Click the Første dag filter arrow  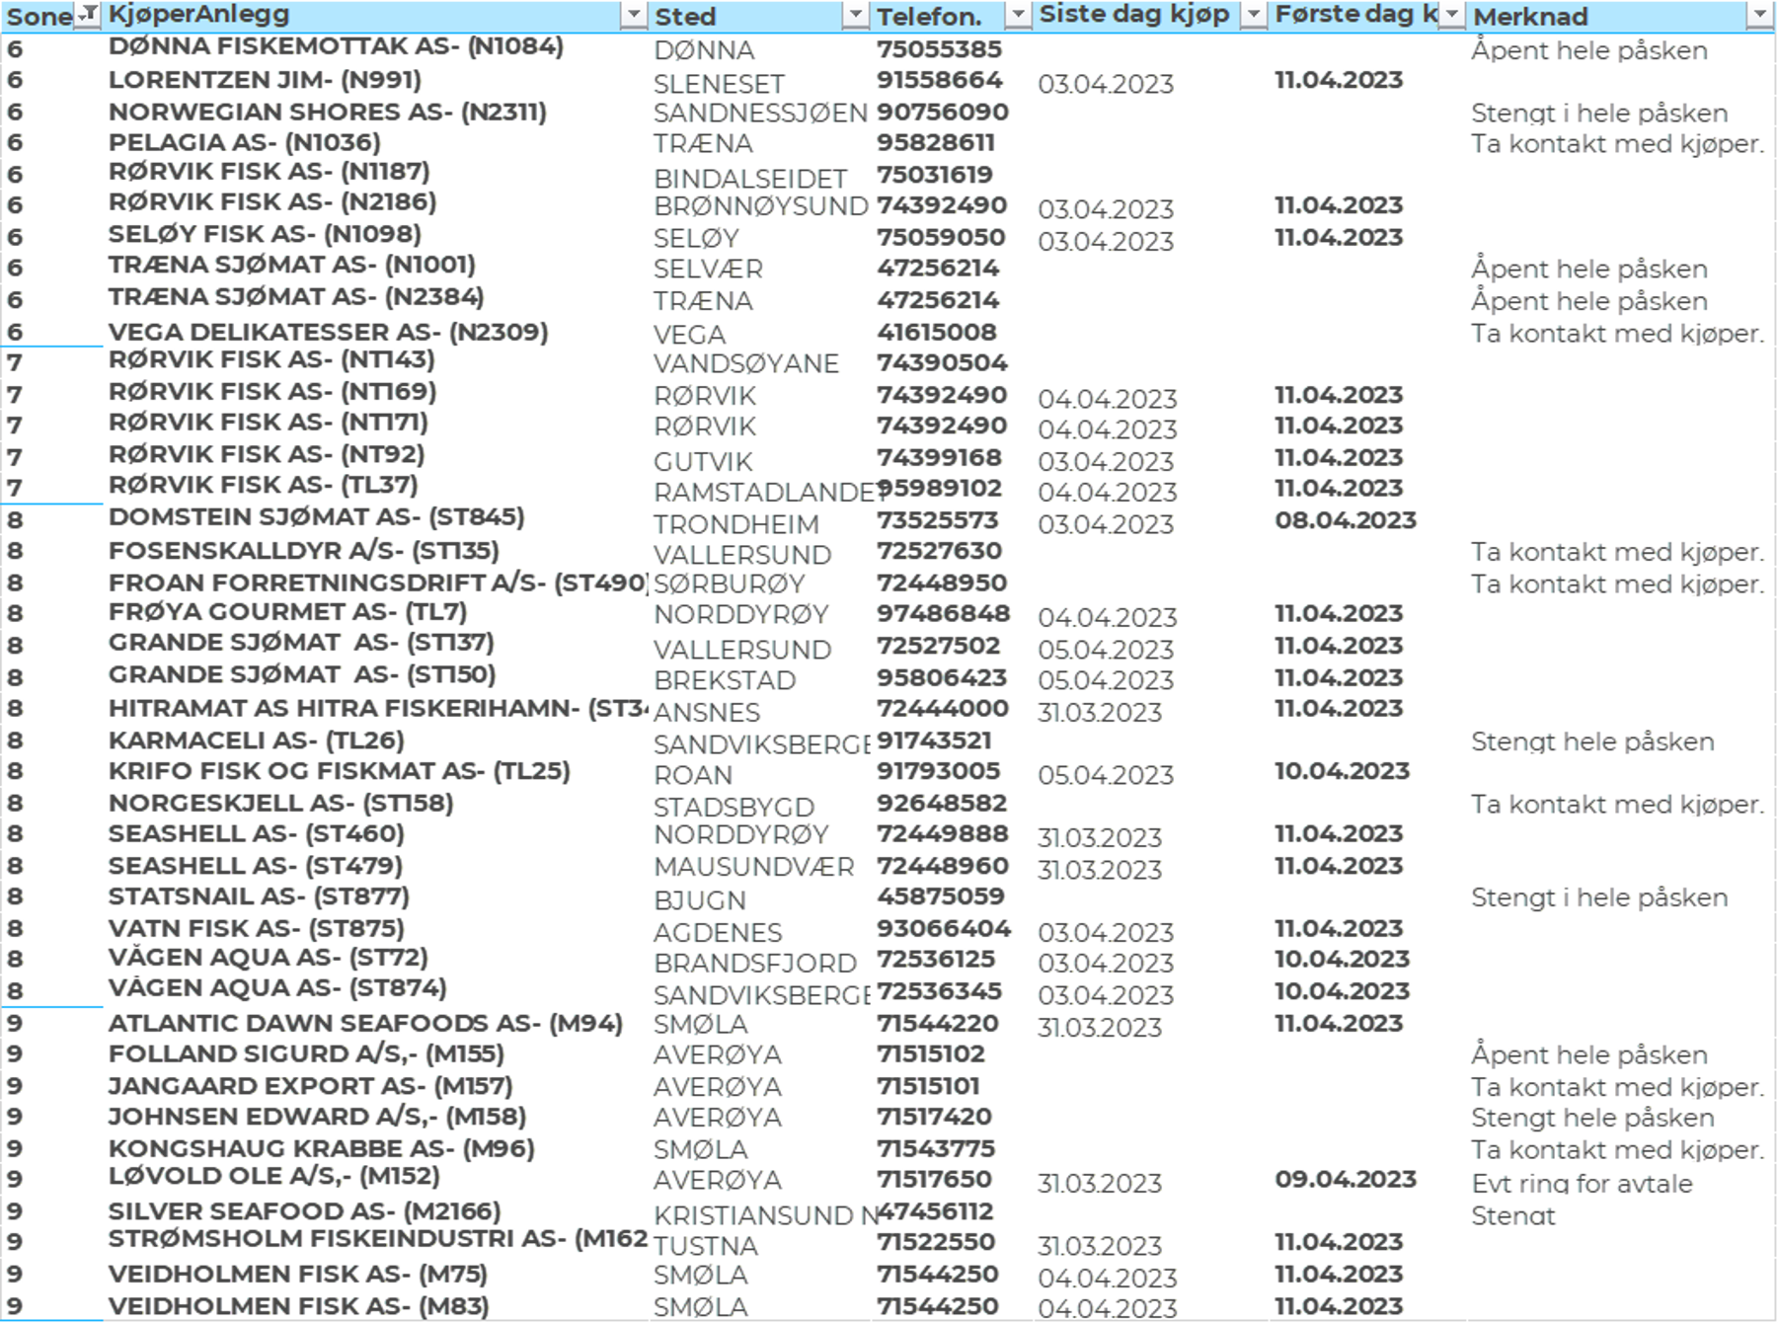(1451, 14)
